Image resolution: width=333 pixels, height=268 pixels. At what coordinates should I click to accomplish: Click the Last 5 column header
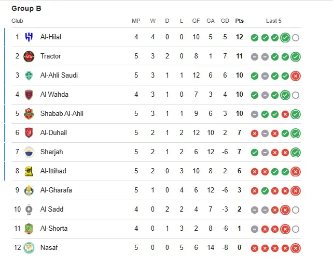(x=274, y=21)
